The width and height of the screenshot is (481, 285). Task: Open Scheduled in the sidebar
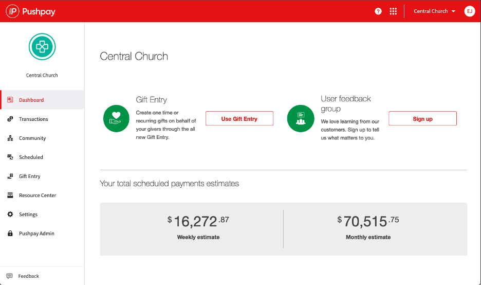point(42,157)
